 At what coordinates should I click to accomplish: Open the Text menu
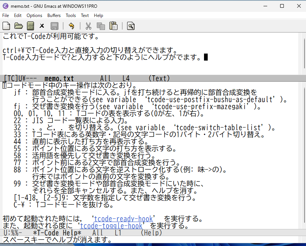tap(85, 16)
